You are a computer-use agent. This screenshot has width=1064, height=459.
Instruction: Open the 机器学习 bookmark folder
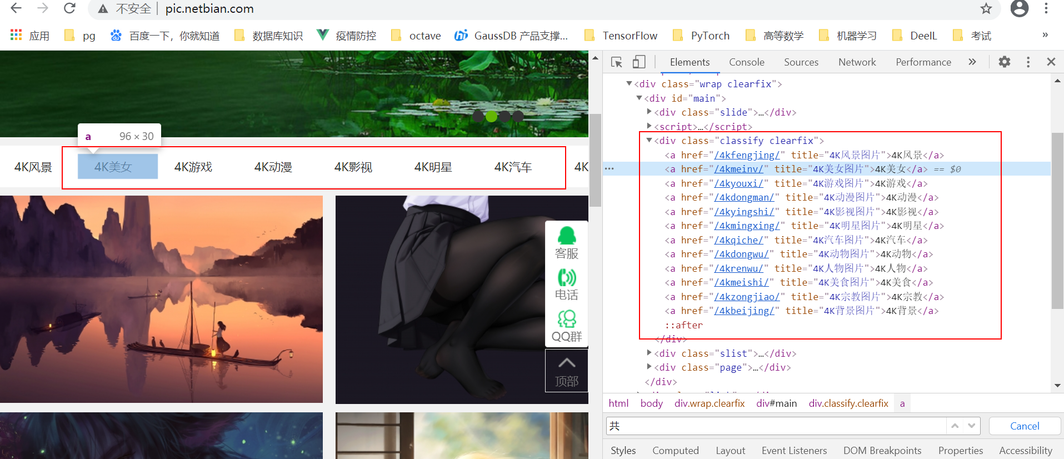click(x=847, y=36)
